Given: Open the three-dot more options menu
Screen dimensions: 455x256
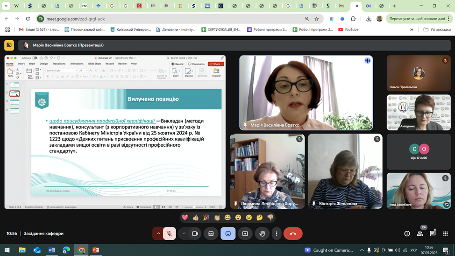Looking at the screenshot, I should click(277, 234).
